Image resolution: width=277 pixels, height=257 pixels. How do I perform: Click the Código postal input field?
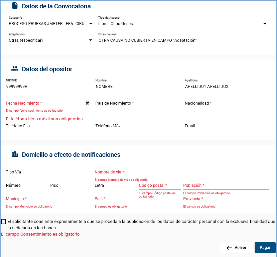[159, 185]
